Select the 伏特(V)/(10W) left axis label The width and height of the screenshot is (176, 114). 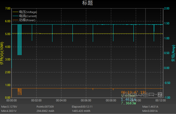[2, 53]
